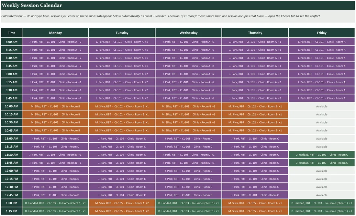Click the 9:00 AM time label
The width and height of the screenshot is (356, 216).
[11, 74]
